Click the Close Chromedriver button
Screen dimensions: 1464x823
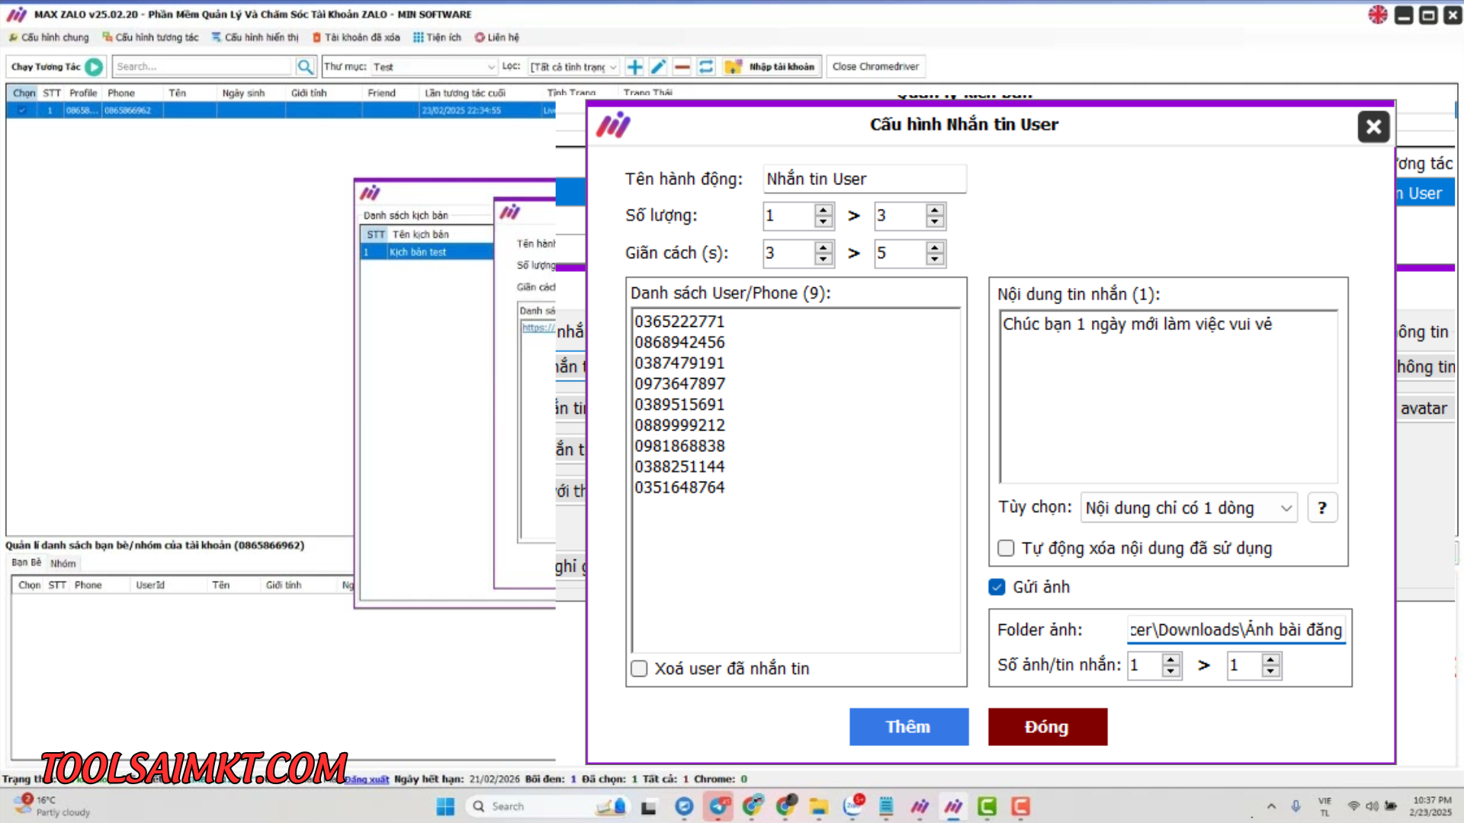pos(875,67)
